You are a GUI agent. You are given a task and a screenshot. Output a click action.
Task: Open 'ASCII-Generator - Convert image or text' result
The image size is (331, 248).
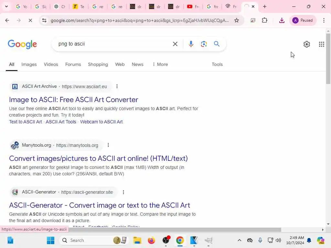[x=100, y=205]
